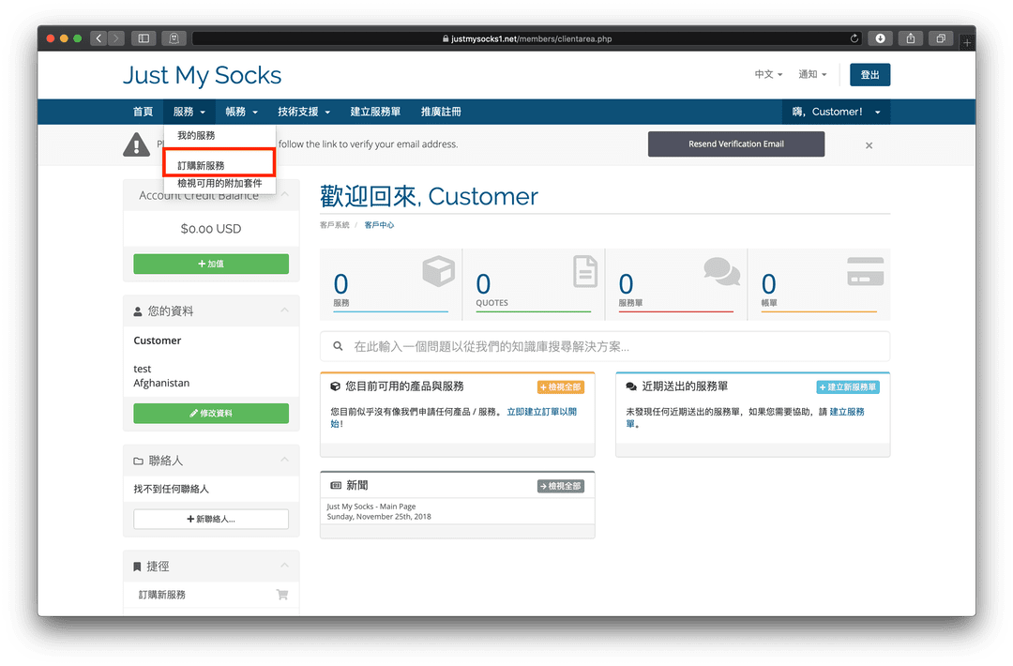This screenshot has width=1013, height=666.
Task: Click the warning triangle icon in banner
Action: 136,144
